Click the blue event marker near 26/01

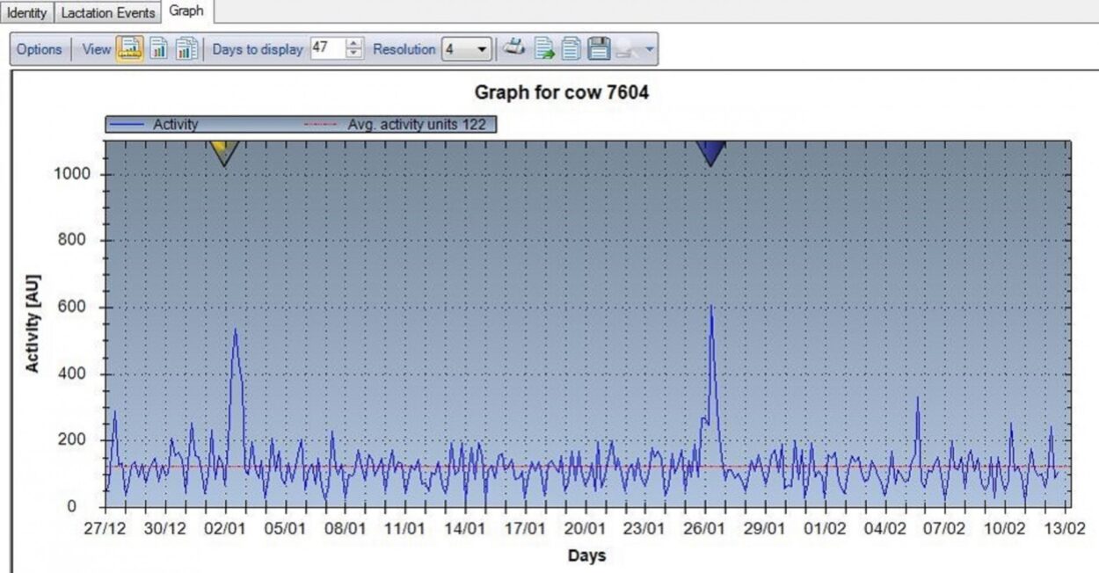click(710, 152)
